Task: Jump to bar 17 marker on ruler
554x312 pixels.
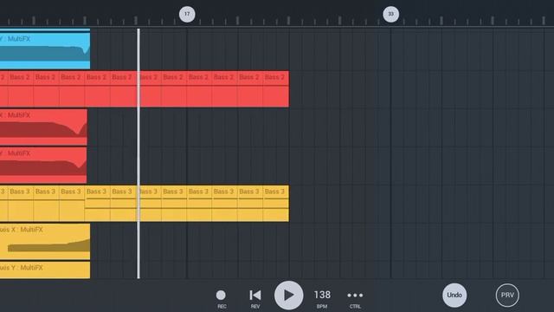Action: tap(187, 14)
